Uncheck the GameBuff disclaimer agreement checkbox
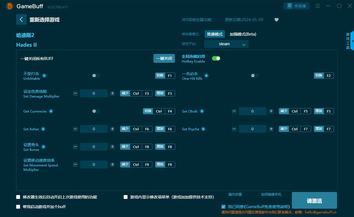 pyautogui.click(x=223, y=207)
